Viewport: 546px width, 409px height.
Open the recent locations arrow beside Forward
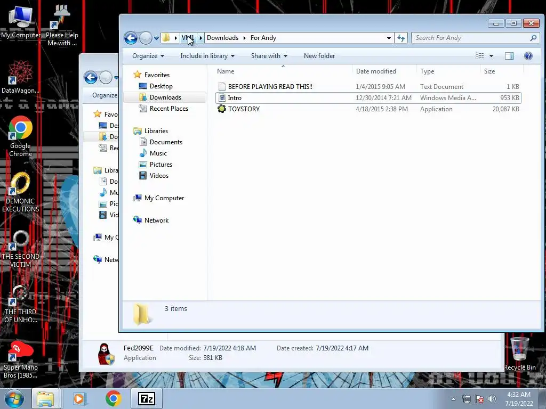pos(156,38)
